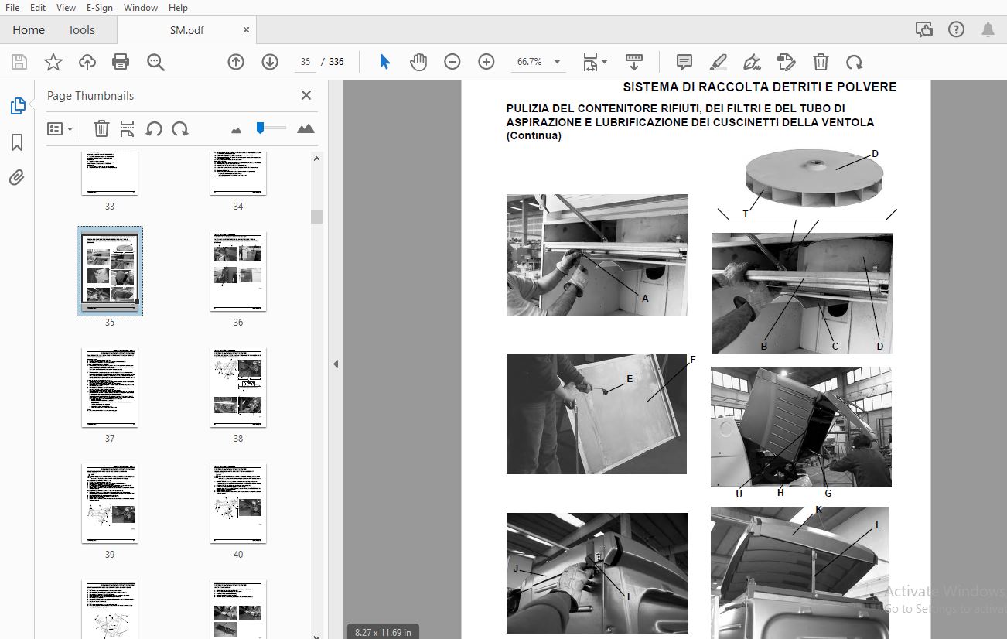Click the page number field showing 35
The height and width of the screenshot is (639, 1007).
click(x=306, y=62)
